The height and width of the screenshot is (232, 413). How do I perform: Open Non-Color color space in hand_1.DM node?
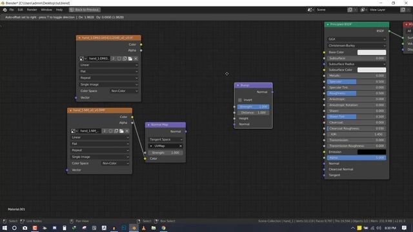tap(124, 91)
